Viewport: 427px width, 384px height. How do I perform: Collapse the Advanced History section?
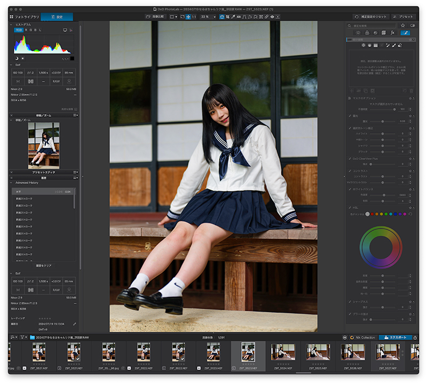11,182
